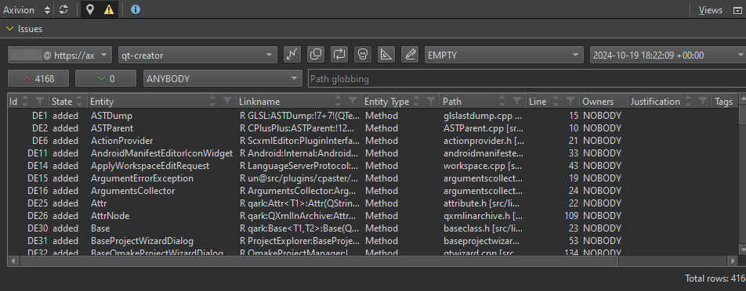Click the glslastdump.cpp path cell
This screenshot has width=746, height=291.
click(483, 115)
